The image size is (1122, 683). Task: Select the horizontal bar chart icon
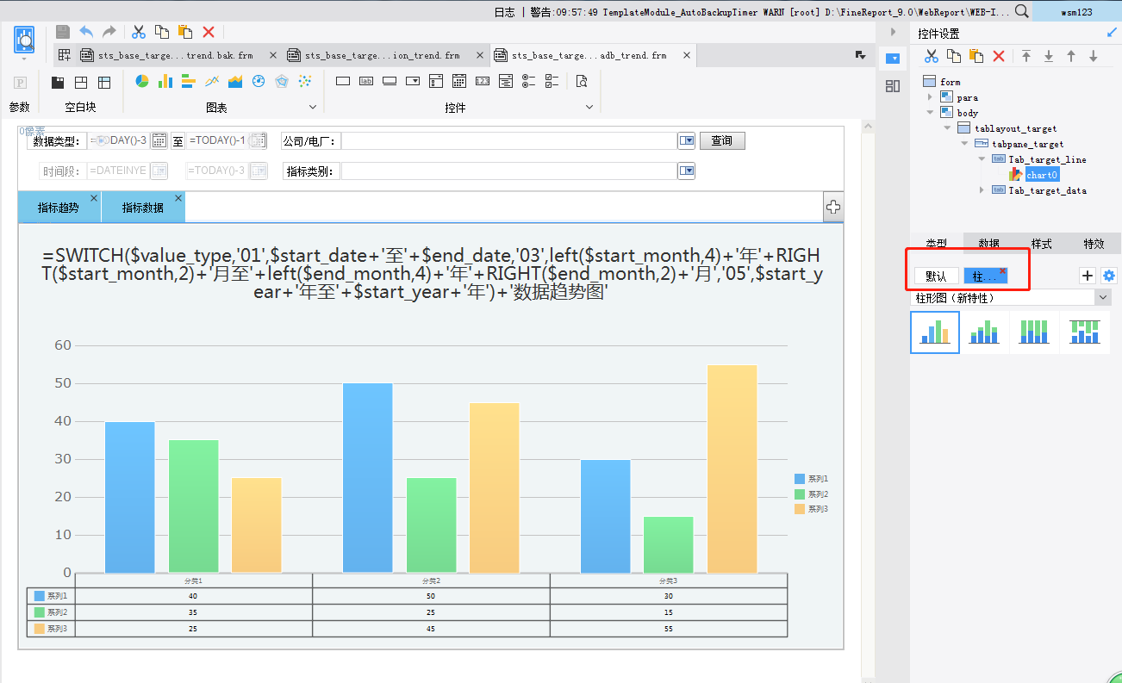[189, 82]
